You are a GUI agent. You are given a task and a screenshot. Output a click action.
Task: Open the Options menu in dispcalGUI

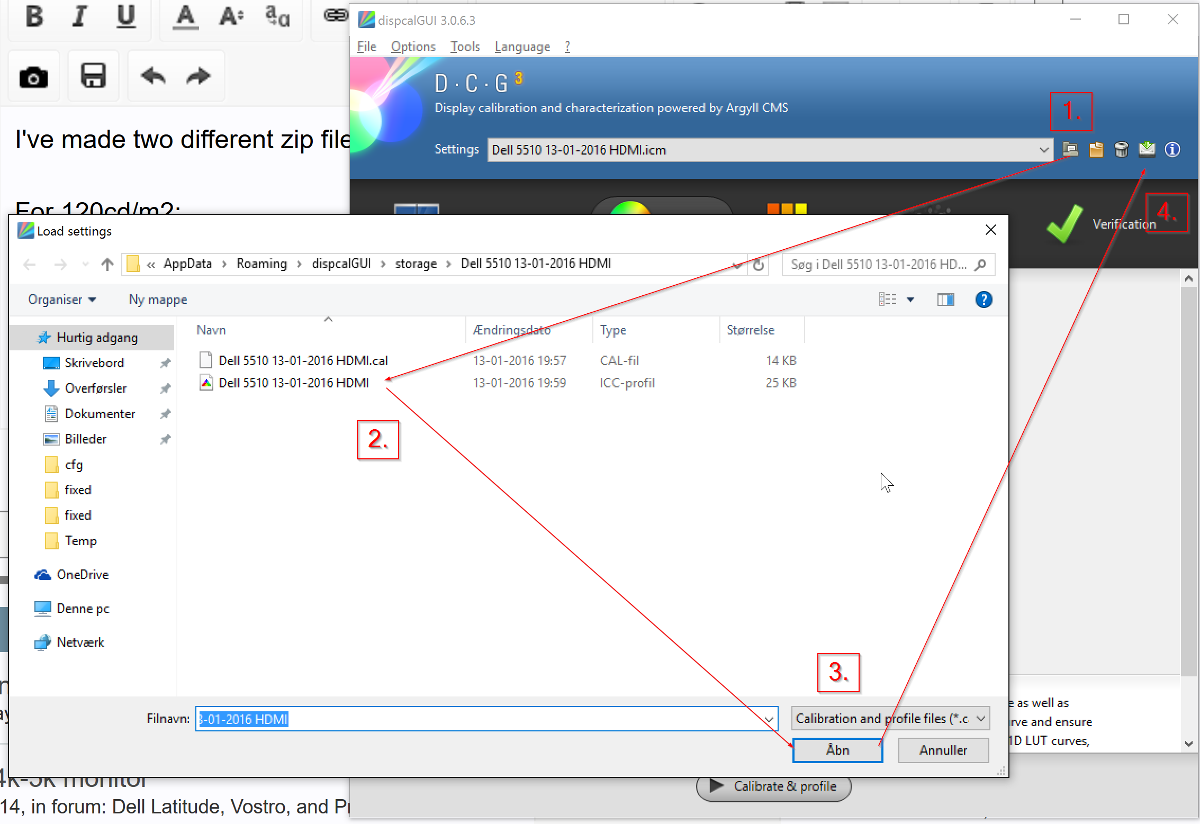(x=413, y=47)
